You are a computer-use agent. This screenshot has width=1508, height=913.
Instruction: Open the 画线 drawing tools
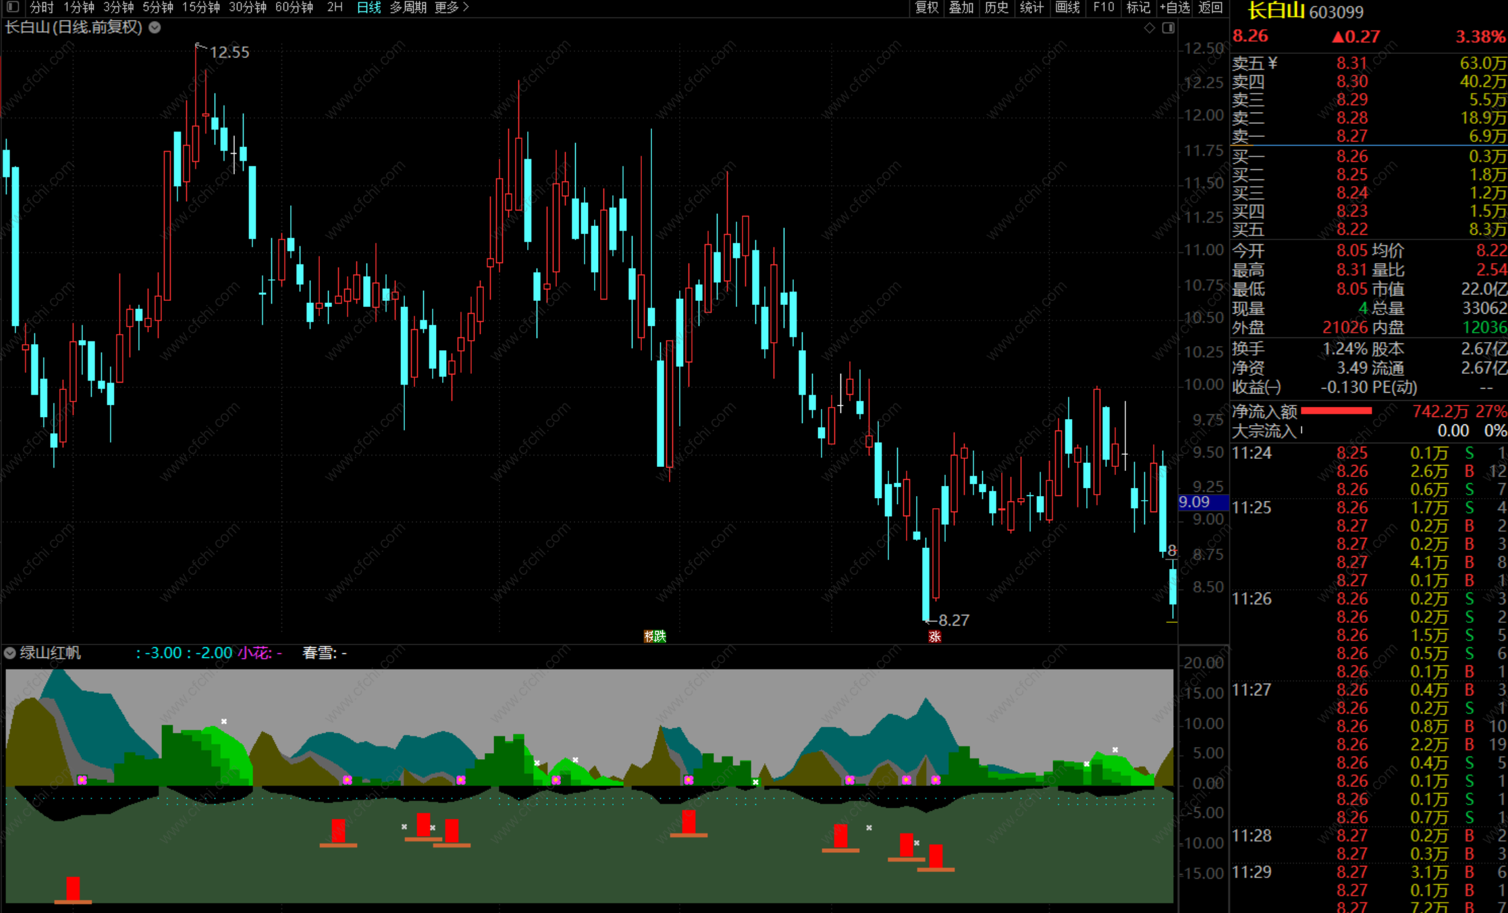[1067, 7]
